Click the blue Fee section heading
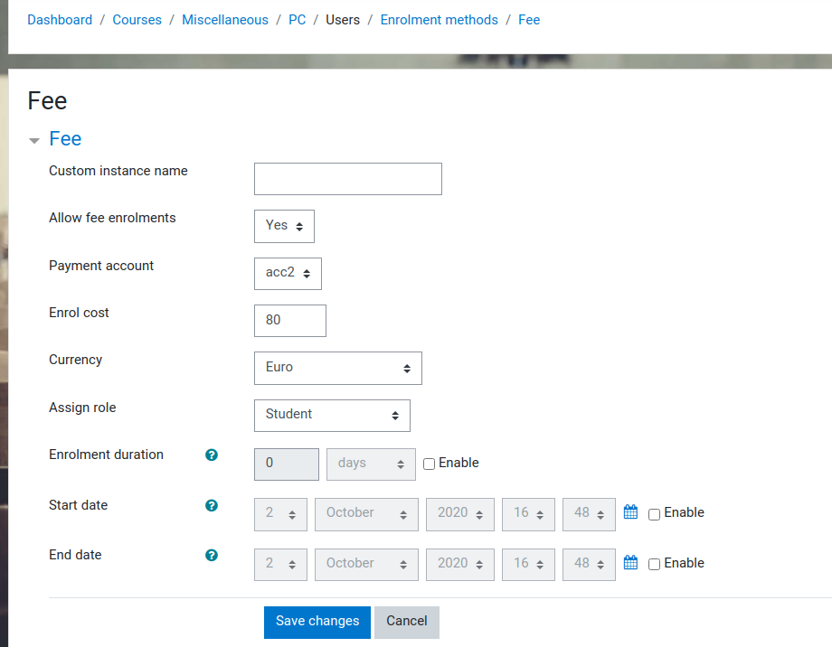Image resolution: width=832 pixels, height=647 pixels. pos(65,138)
